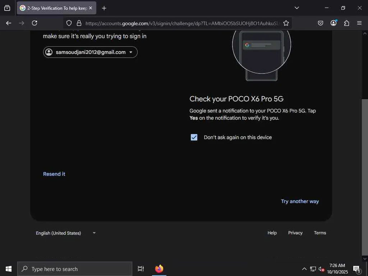Open Firefox account profile icon
Screen dimensions: 368x276
click(x=333, y=23)
